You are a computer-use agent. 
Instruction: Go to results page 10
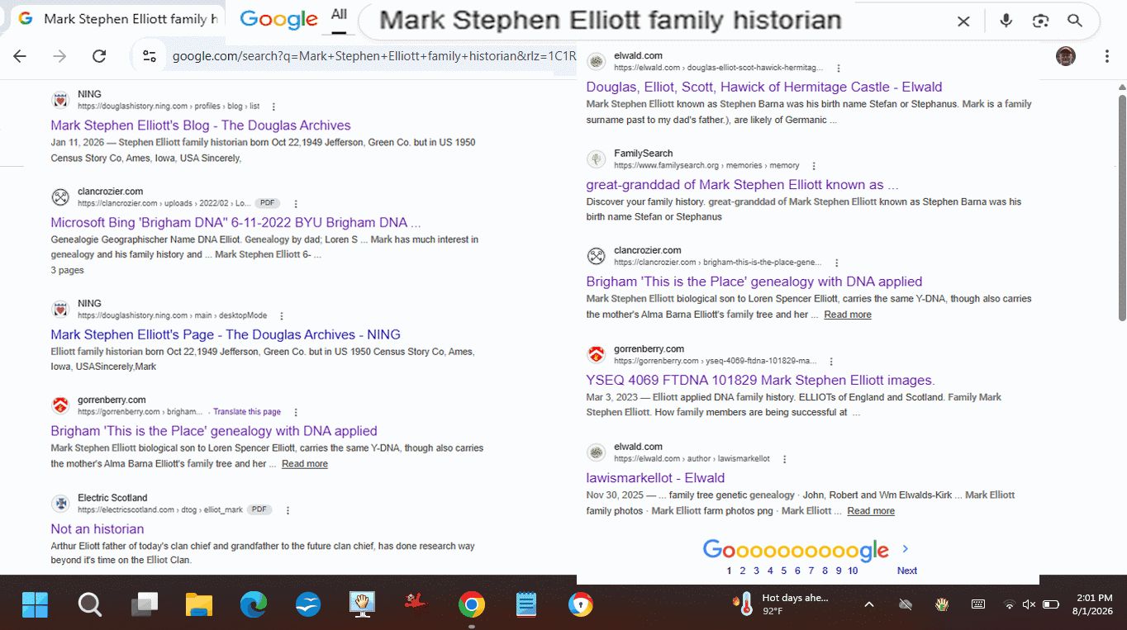(x=853, y=571)
